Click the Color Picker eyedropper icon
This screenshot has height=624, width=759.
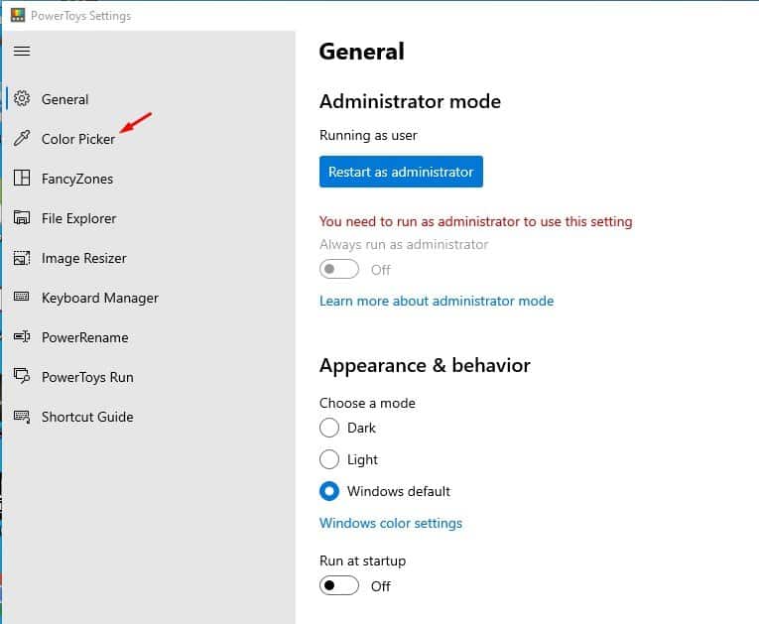[x=21, y=139]
